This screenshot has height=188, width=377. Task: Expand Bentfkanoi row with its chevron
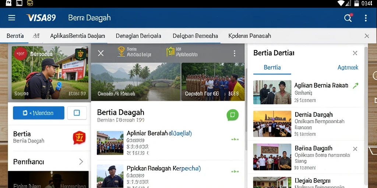coord(81,162)
